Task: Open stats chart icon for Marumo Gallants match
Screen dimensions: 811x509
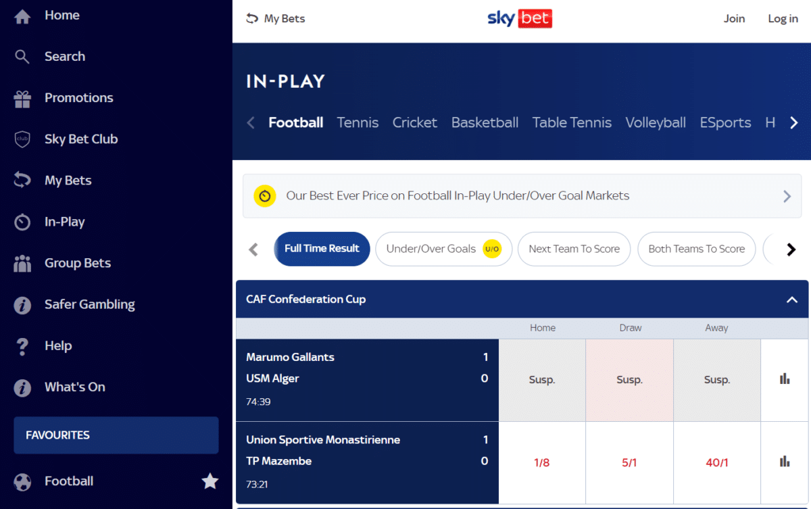Action: (x=785, y=379)
